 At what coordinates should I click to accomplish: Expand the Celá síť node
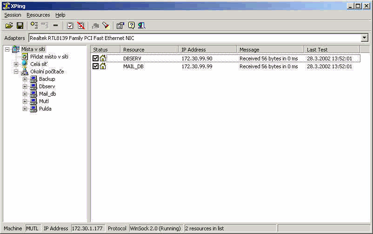tap(16, 64)
